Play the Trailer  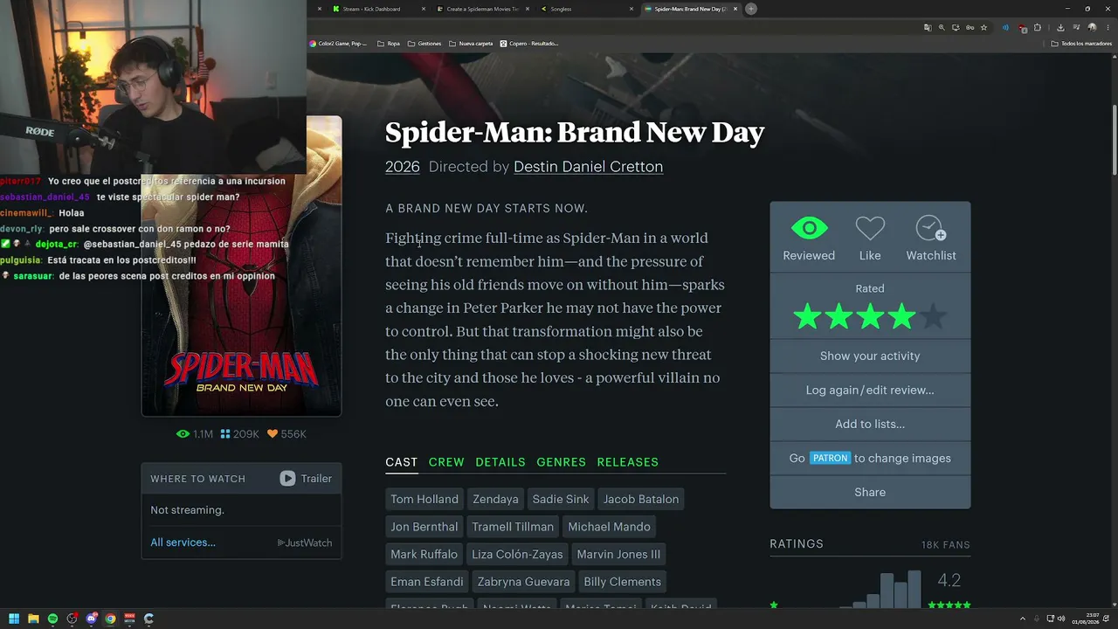click(306, 478)
